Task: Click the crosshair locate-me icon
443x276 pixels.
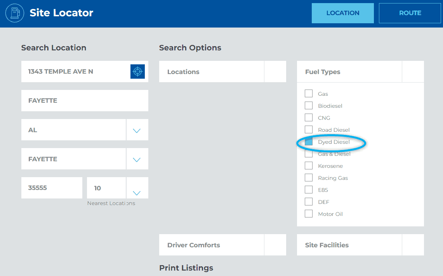Action: [x=137, y=71]
